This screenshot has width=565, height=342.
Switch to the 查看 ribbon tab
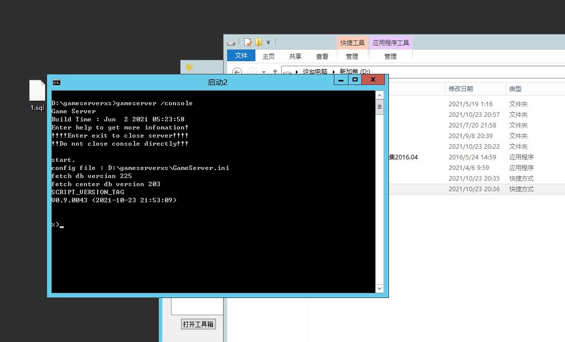click(322, 56)
